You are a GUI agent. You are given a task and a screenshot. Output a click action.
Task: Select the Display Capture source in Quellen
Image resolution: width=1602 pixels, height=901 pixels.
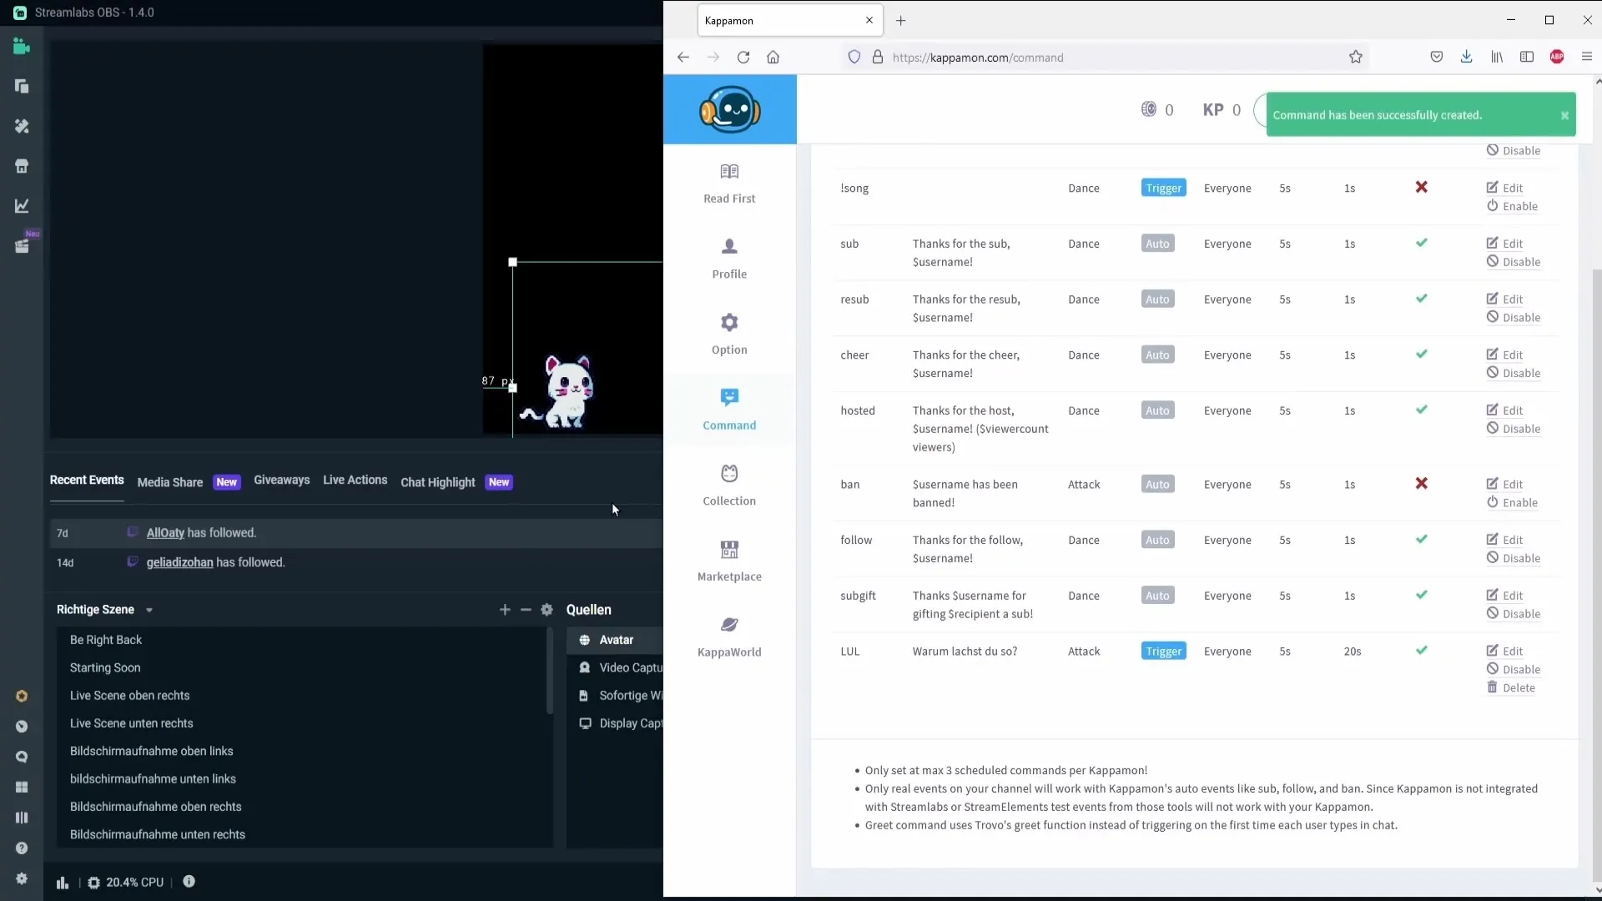pos(616,724)
